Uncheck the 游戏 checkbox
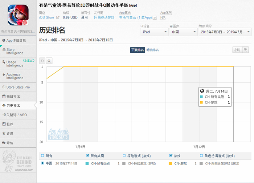The width and height of the screenshot is (254, 183). (171, 156)
